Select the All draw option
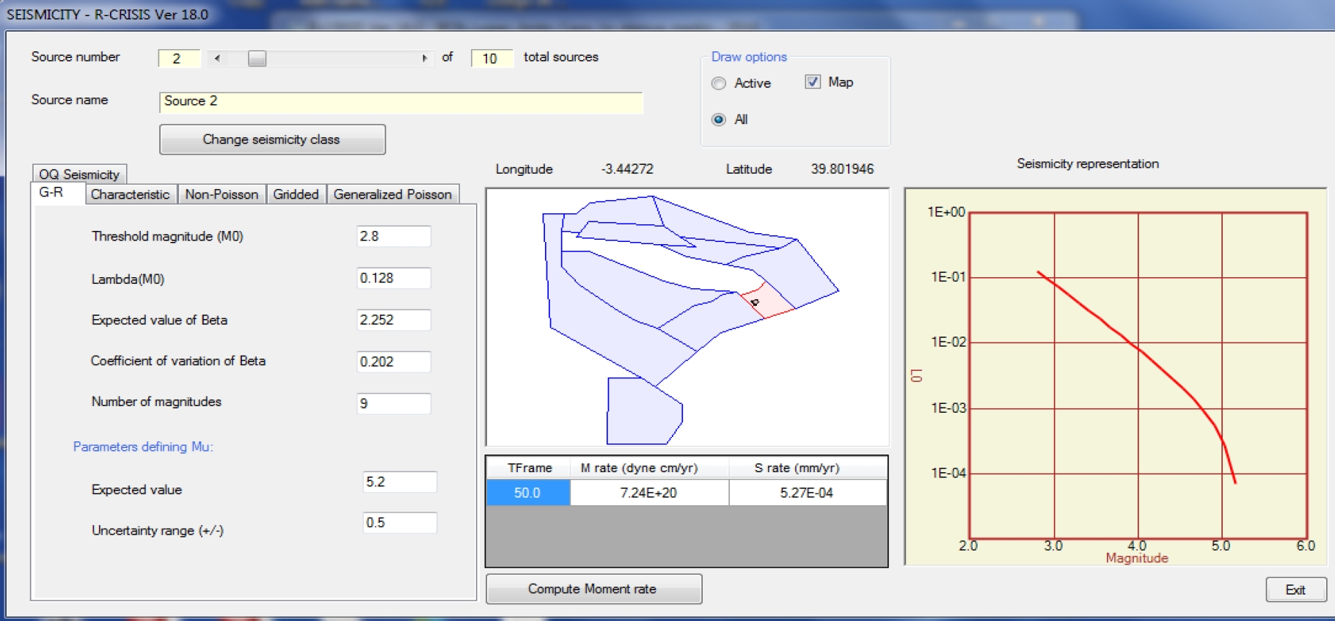The height and width of the screenshot is (621, 1335). 719,120
